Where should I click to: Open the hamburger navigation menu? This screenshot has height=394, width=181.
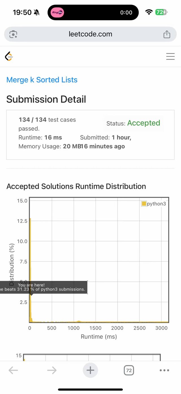170,57
